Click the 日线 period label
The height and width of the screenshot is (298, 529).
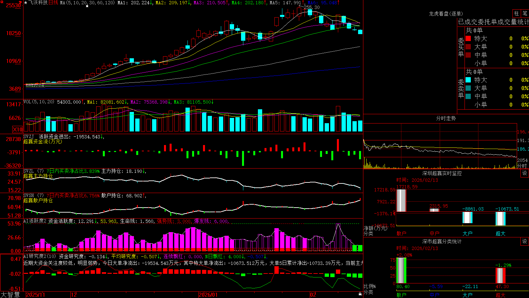[53, 3]
